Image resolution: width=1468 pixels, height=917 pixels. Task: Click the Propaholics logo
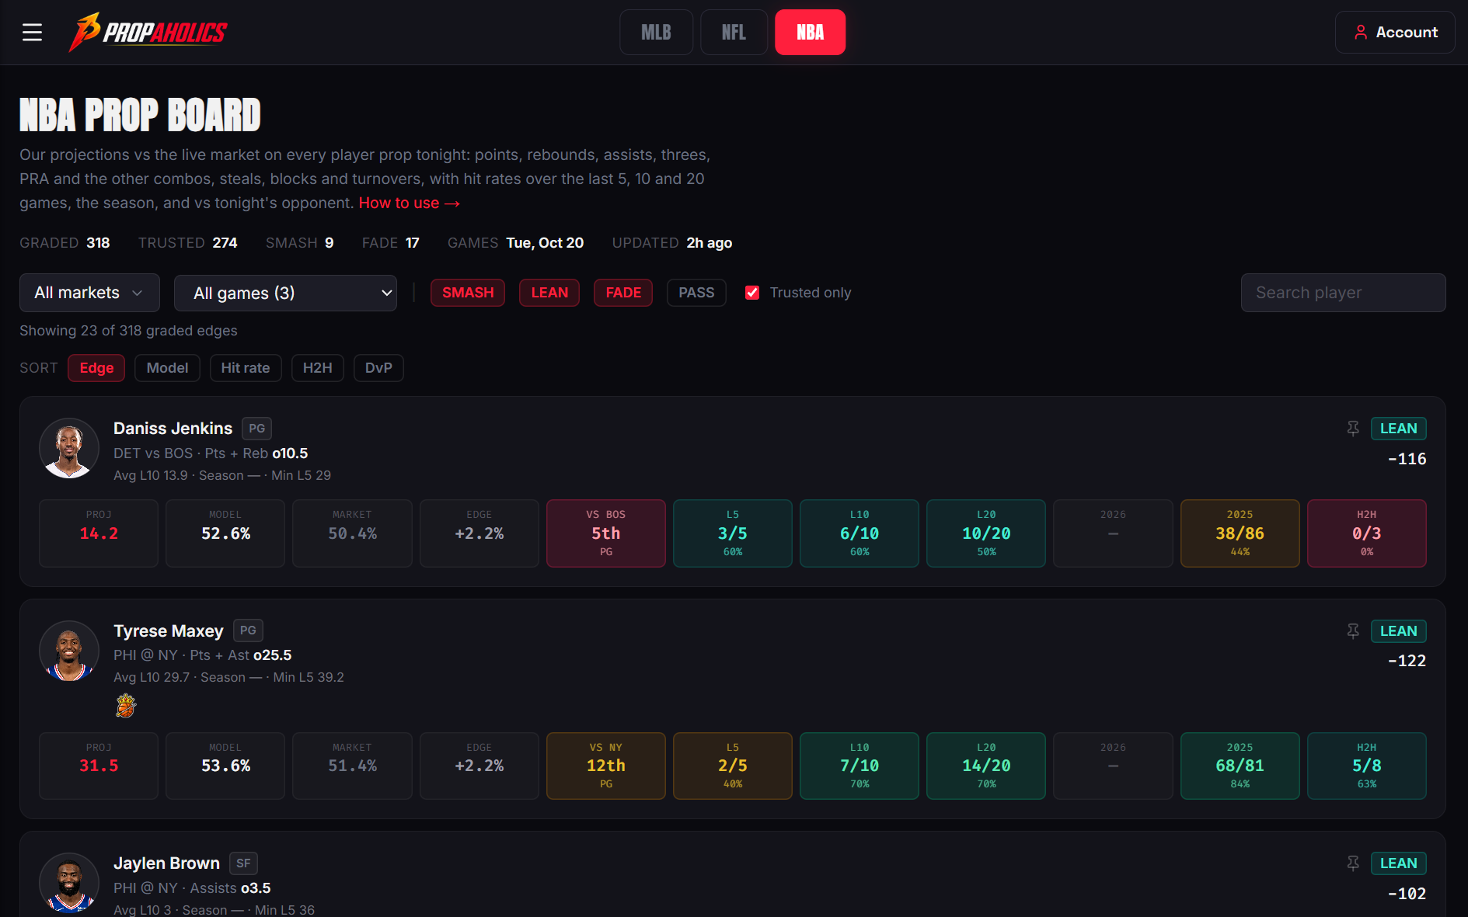click(x=148, y=32)
